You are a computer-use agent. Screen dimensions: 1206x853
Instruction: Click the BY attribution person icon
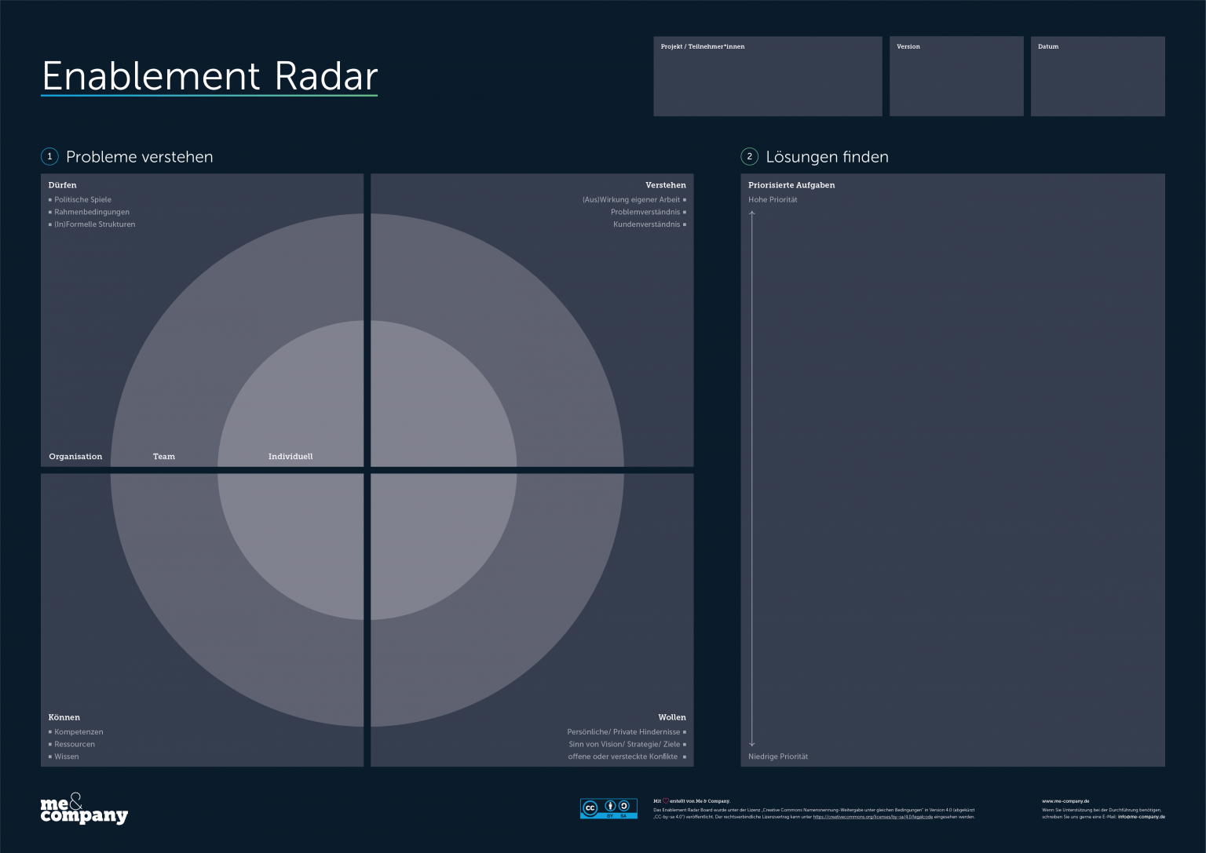click(x=610, y=806)
